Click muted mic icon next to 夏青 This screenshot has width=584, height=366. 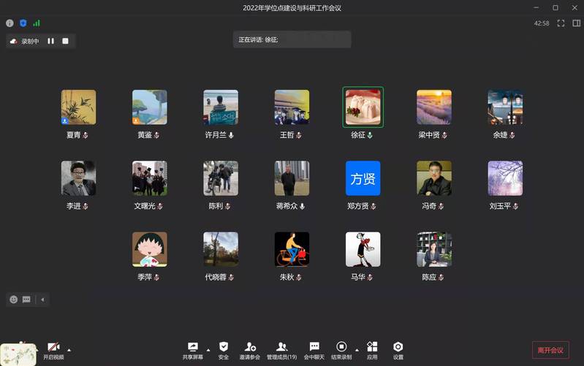tap(86, 135)
